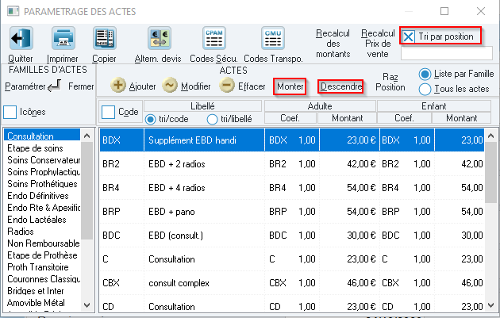Enable the Icônes checkbox

click(x=10, y=112)
